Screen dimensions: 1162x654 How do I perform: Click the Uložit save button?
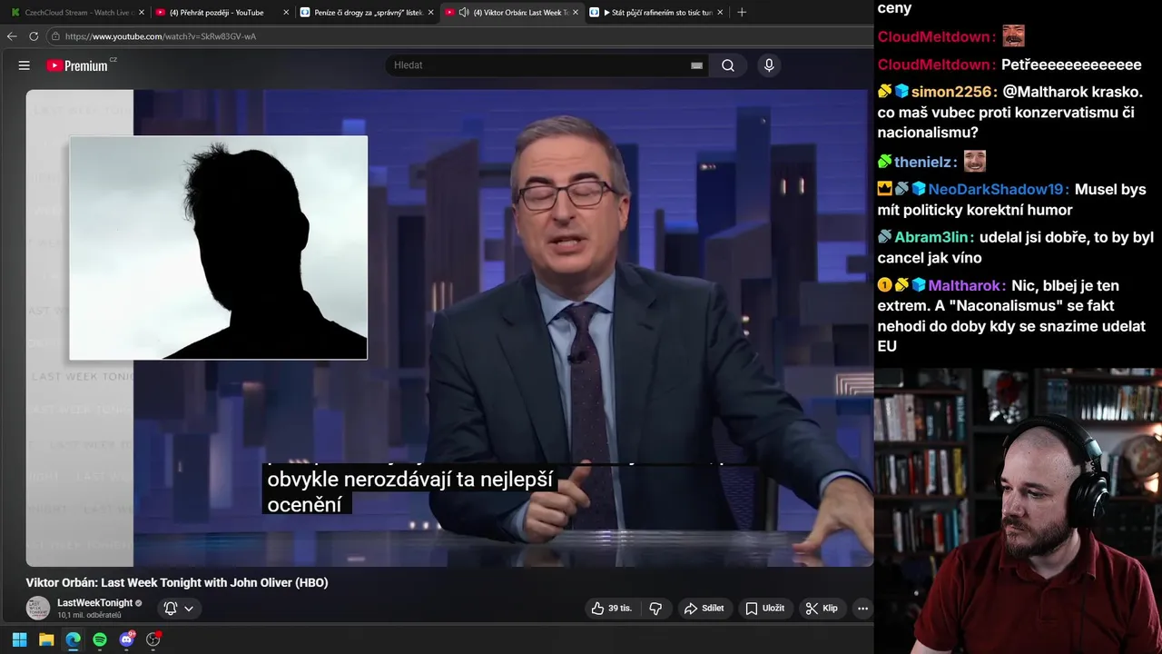tap(764, 609)
